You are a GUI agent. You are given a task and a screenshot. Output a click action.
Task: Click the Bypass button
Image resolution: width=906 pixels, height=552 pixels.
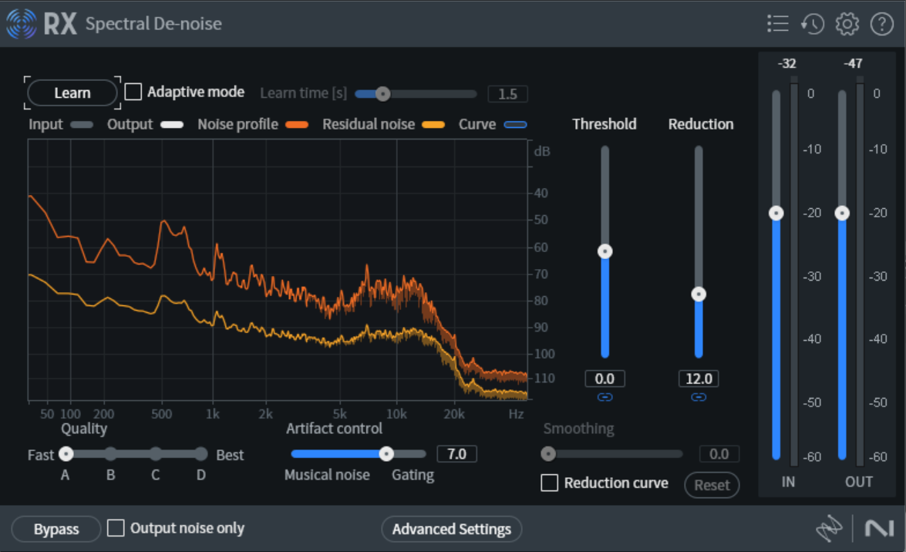[56, 529]
